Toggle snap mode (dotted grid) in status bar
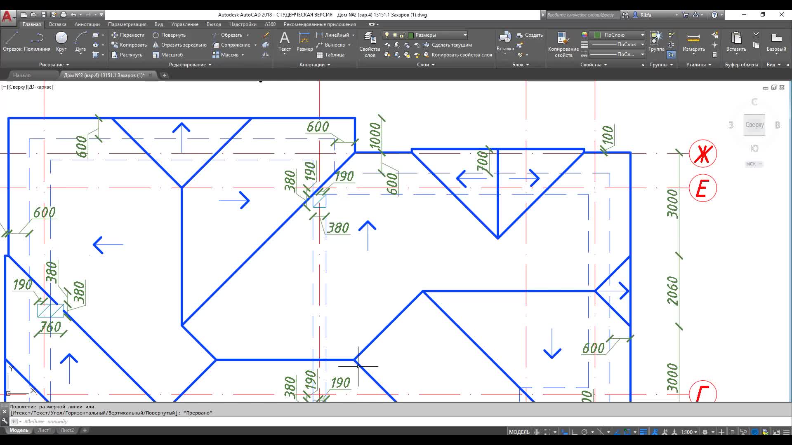Image resolution: width=792 pixels, height=445 pixels. 547,432
